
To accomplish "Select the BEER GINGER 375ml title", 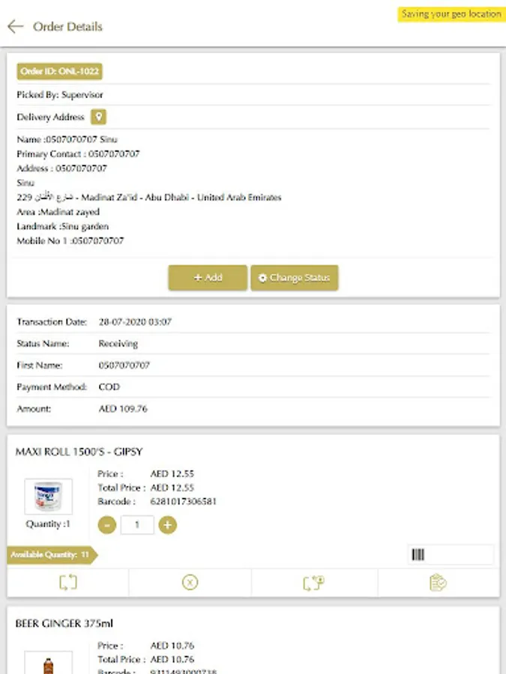I will (64, 623).
